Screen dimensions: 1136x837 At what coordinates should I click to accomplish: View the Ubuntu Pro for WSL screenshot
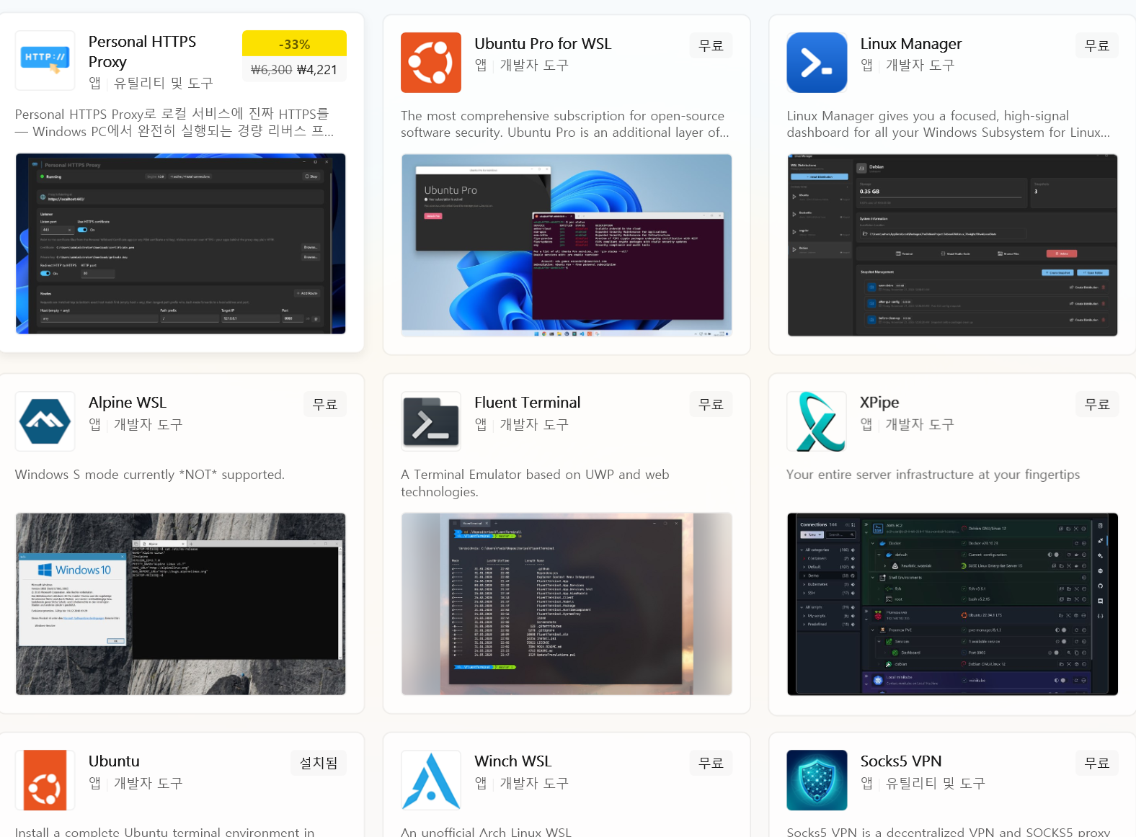(x=567, y=245)
